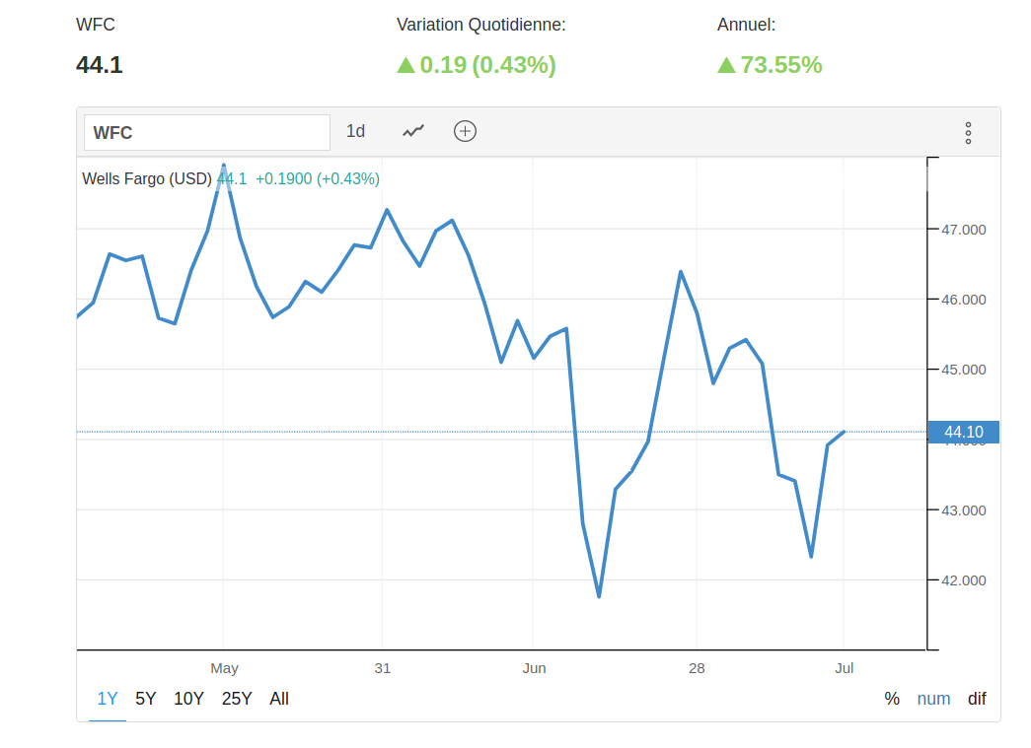Click the WFC symbol search field
The width and height of the screenshot is (1031, 748).
tap(206, 132)
